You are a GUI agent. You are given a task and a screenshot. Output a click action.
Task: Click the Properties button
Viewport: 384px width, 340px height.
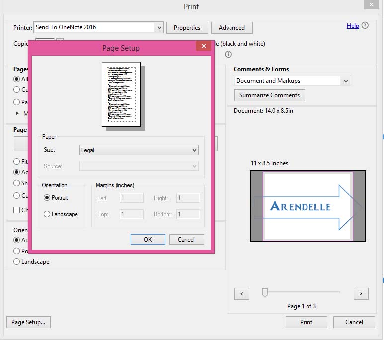tap(187, 28)
